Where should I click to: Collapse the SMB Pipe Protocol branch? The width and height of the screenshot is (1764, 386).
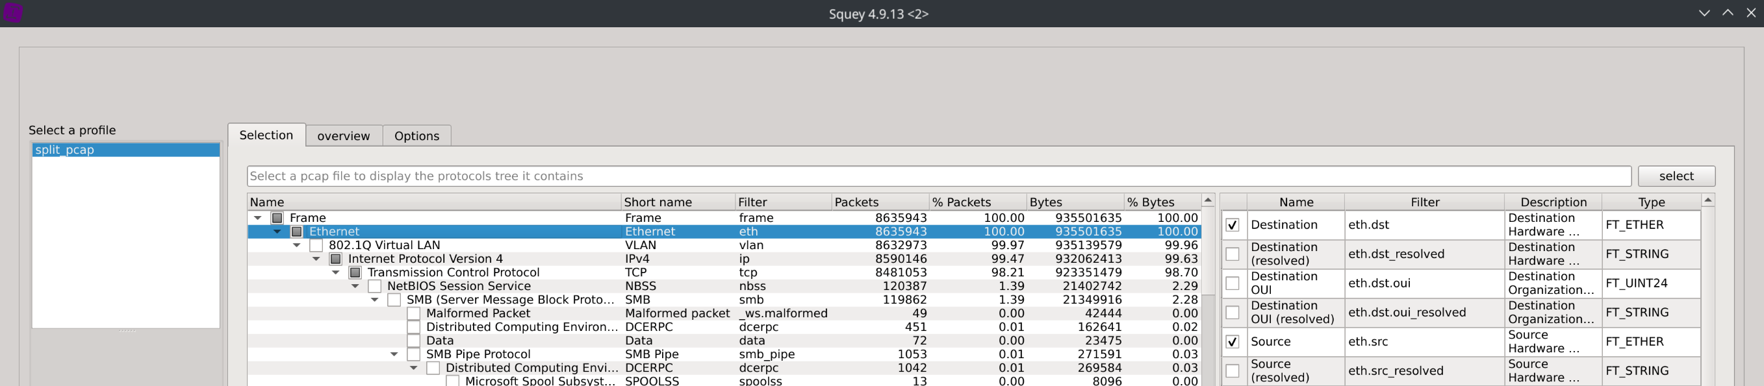(394, 355)
